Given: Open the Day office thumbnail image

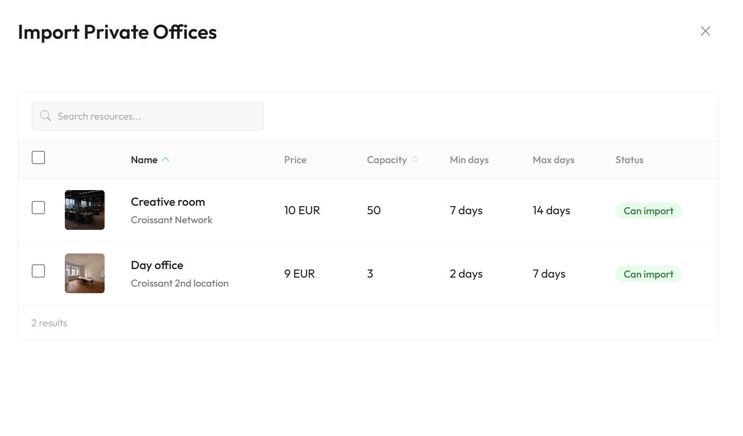Looking at the screenshot, I should [85, 273].
